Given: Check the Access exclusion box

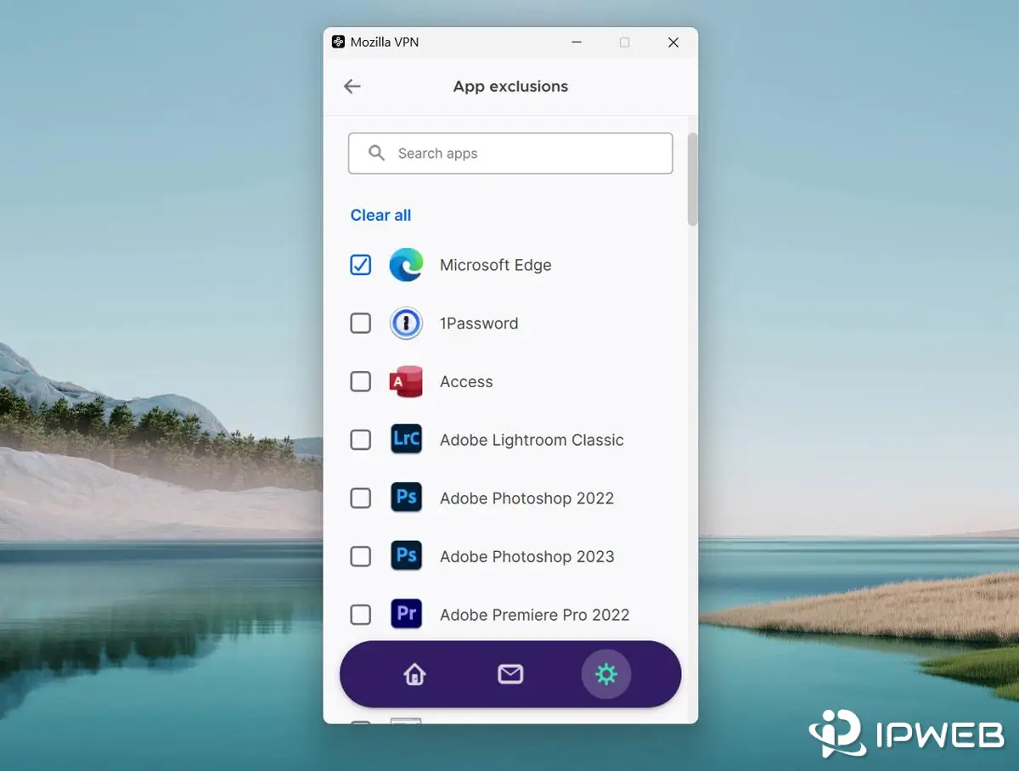Looking at the screenshot, I should (x=361, y=382).
